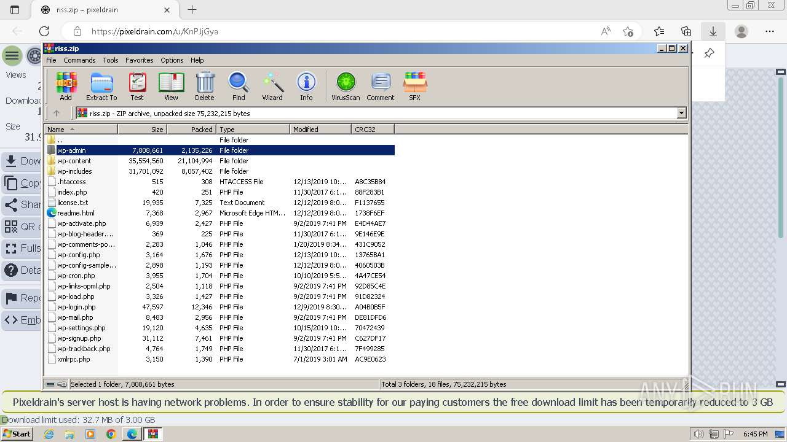Add page to favorites star-plus icon
Image resolution: width=787 pixels, height=442 pixels.
[x=628, y=31]
